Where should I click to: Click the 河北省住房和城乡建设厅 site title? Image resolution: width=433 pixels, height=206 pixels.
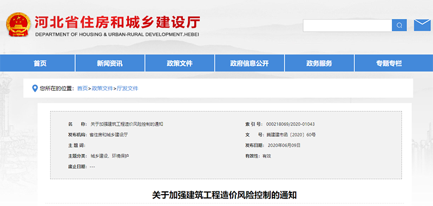click(117, 22)
